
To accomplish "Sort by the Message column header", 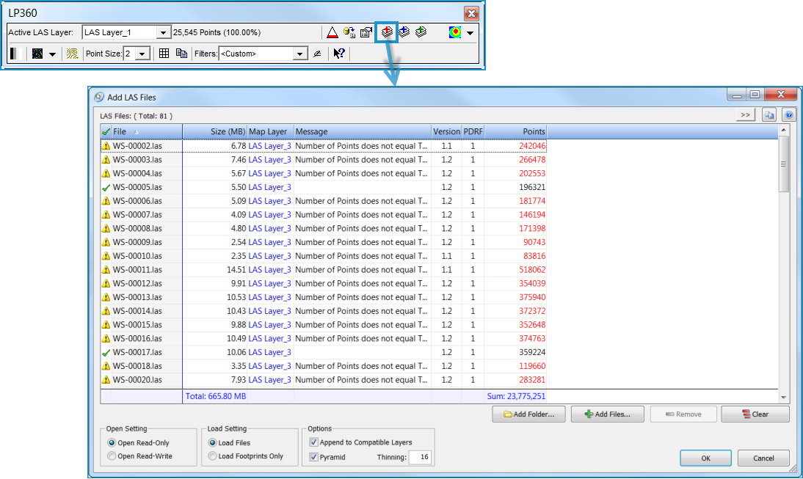I will 362,131.
